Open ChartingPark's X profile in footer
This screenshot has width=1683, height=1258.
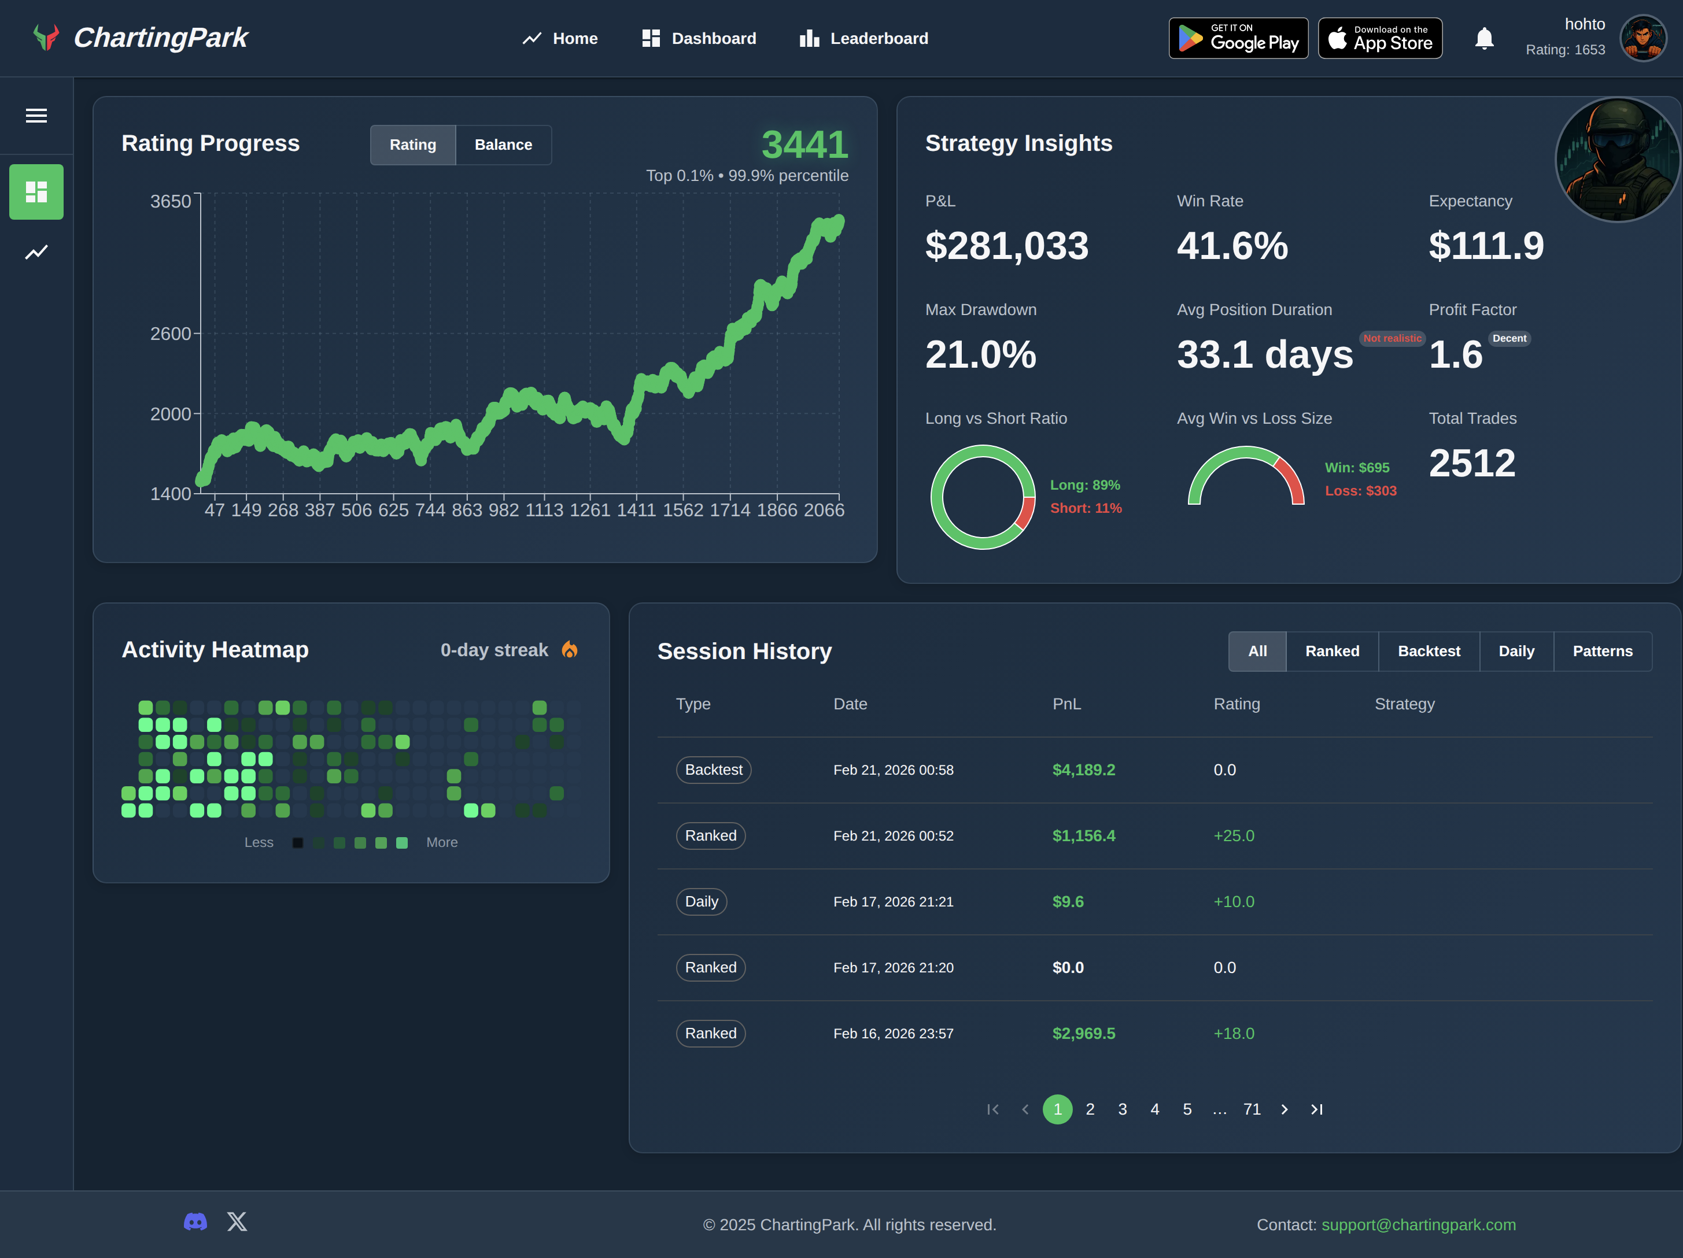tap(237, 1222)
